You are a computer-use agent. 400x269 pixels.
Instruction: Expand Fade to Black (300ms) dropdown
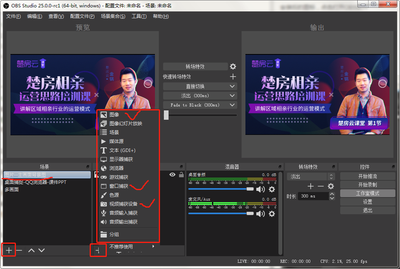coord(232,105)
